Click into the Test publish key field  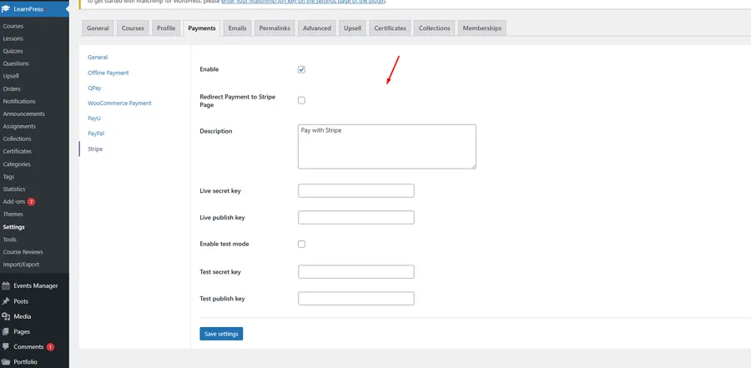[355, 299]
